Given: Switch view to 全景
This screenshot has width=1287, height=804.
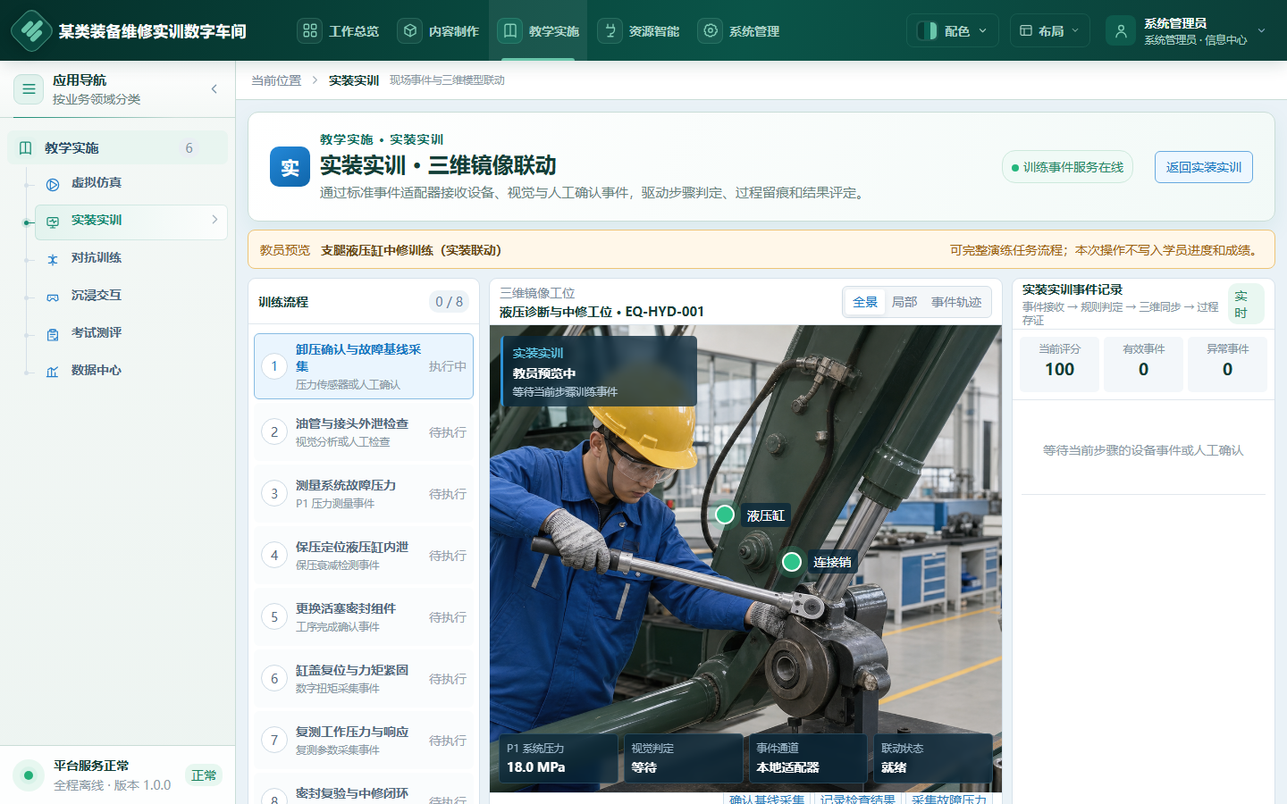Looking at the screenshot, I should [x=864, y=302].
